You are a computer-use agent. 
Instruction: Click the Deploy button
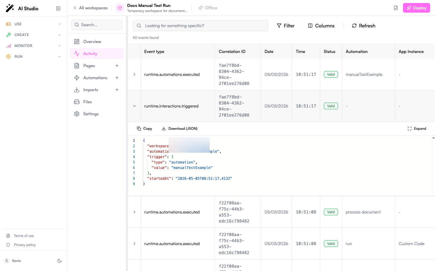tap(417, 8)
